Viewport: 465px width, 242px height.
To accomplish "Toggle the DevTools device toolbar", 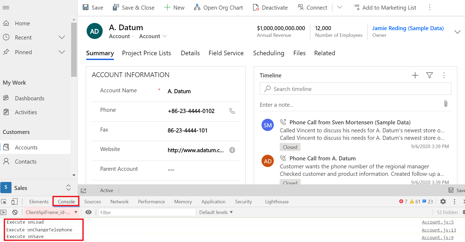I will (14, 202).
